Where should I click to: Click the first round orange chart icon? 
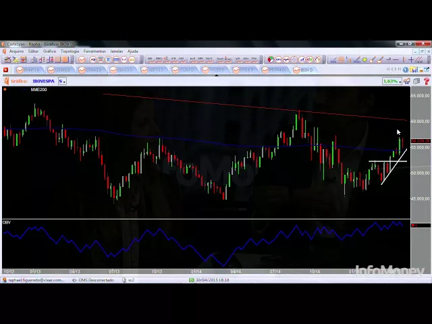82,59
